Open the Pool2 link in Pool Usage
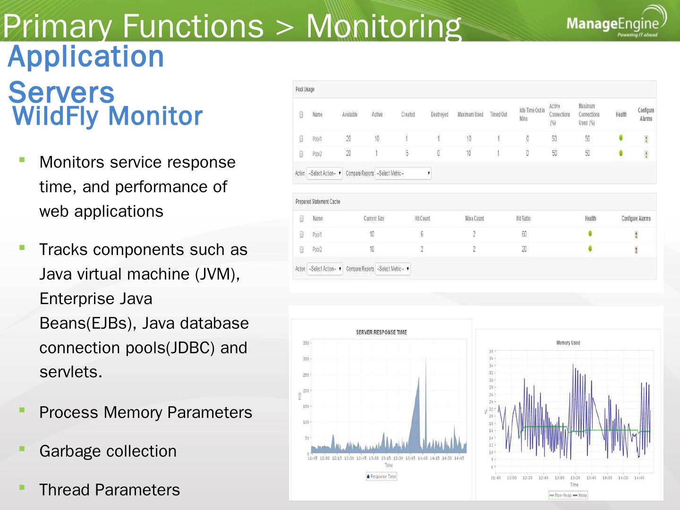The height and width of the screenshot is (510, 680). [x=317, y=154]
